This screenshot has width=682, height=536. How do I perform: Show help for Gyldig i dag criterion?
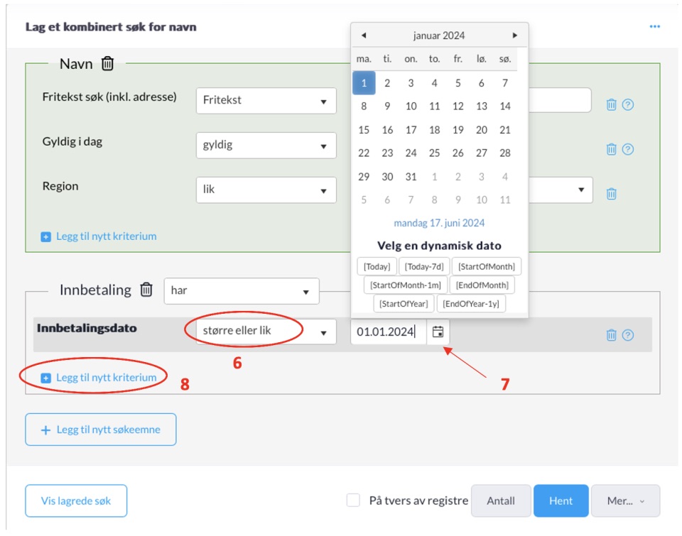click(x=628, y=149)
